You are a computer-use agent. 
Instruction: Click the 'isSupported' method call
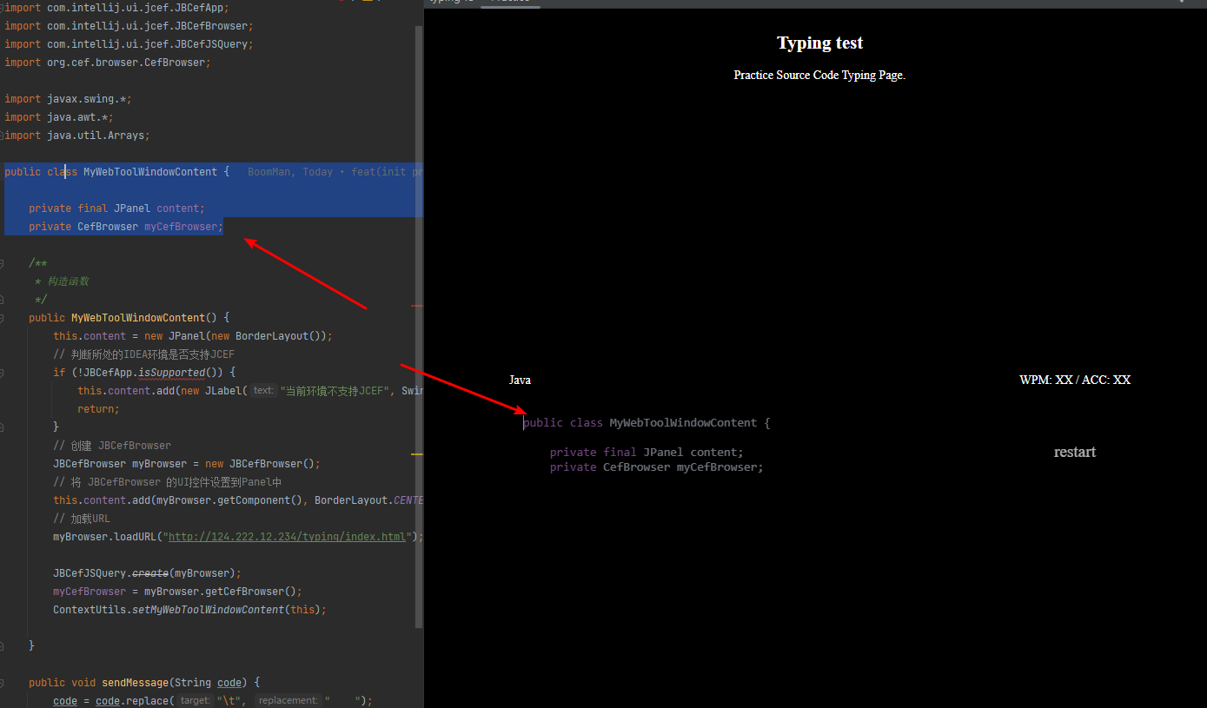(x=171, y=373)
